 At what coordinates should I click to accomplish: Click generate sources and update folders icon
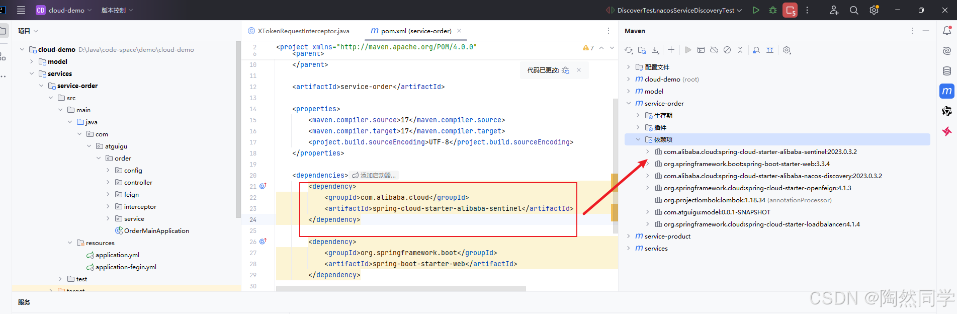[x=642, y=50]
